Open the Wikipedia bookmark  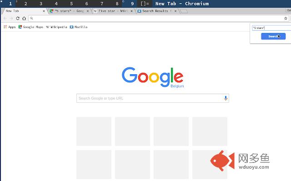click(56, 27)
